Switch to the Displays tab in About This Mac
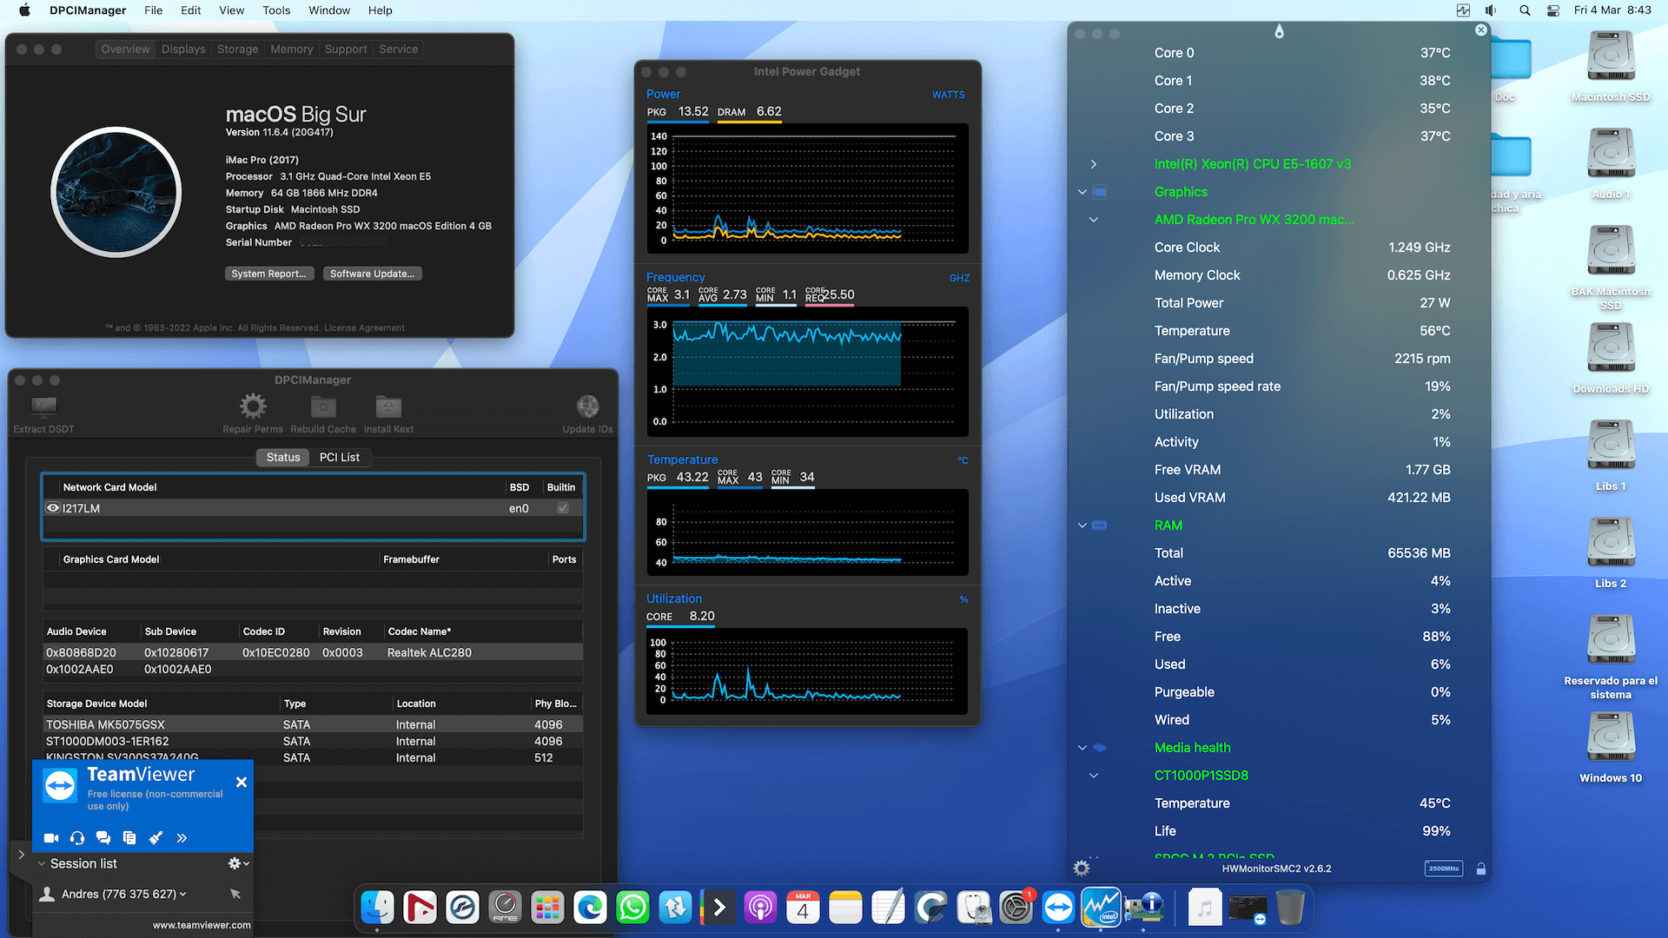Viewport: 1668px width, 938px height. [183, 50]
